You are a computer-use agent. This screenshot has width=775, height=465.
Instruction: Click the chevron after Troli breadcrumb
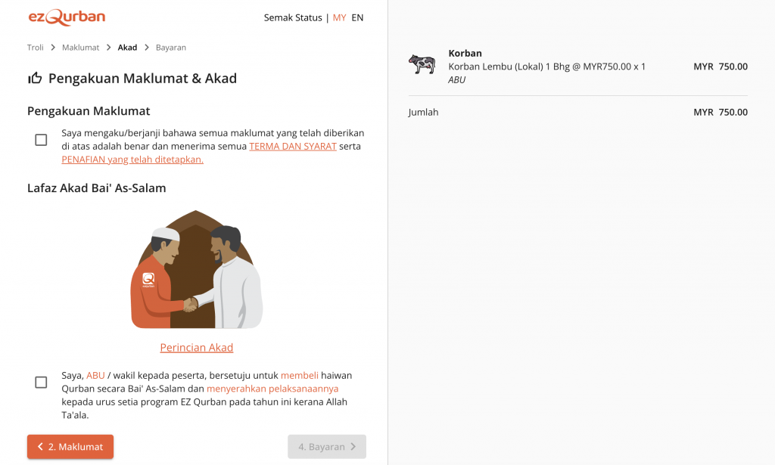pyautogui.click(x=53, y=48)
